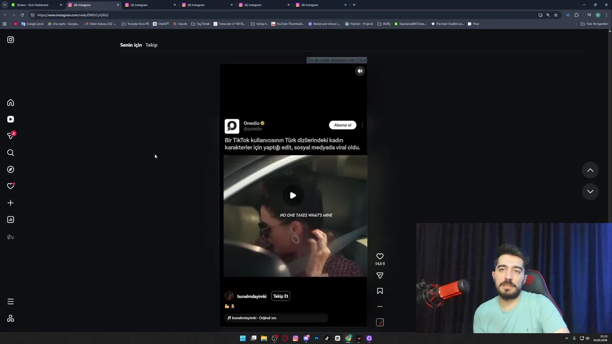Image resolution: width=612 pixels, height=344 pixels.
Task: Open the İng Örnek bookmark folder
Action: 200,24
